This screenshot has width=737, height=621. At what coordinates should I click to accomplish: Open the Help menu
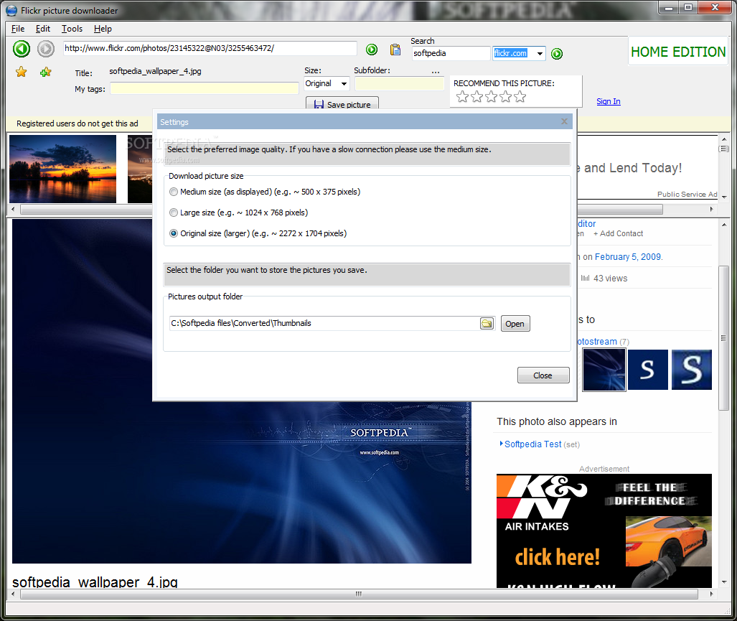tap(103, 29)
